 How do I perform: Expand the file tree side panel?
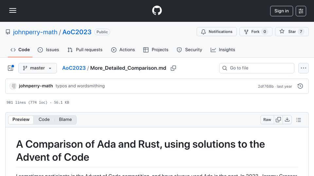pos(10,68)
